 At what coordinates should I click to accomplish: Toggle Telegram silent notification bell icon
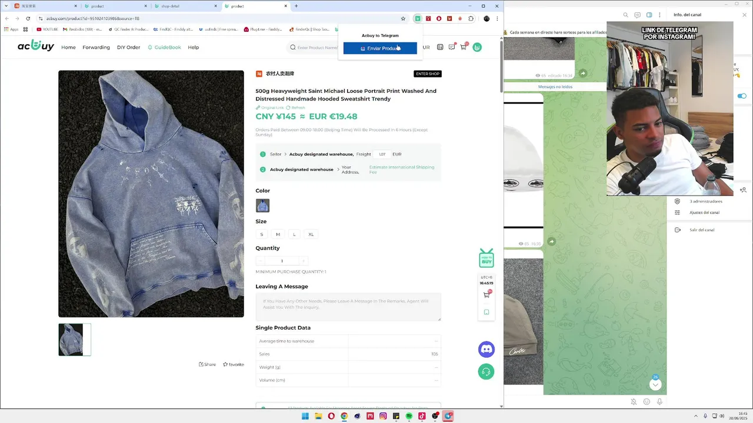click(634, 402)
